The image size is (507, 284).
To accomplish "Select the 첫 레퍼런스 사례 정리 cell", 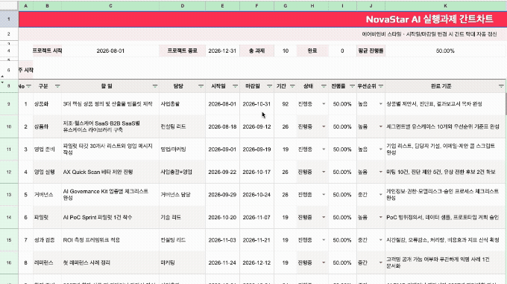I will (110, 262).
